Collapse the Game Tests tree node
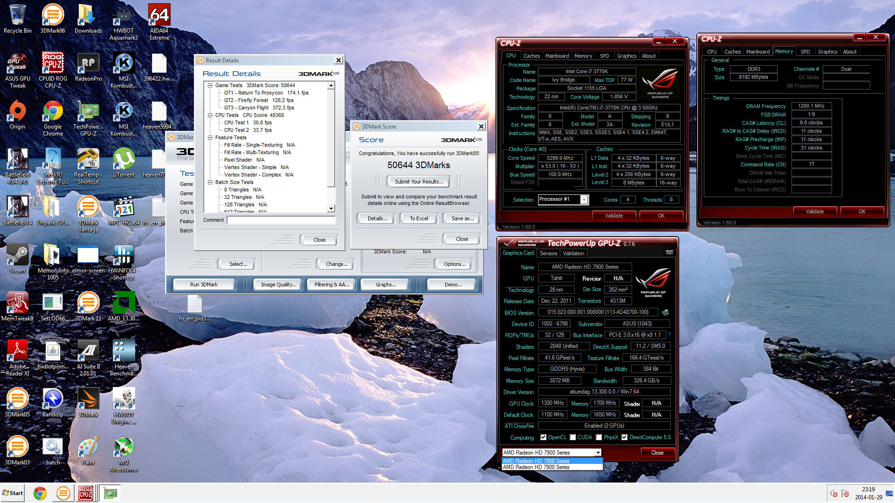Viewport: 895px width, 503px height. [210, 85]
